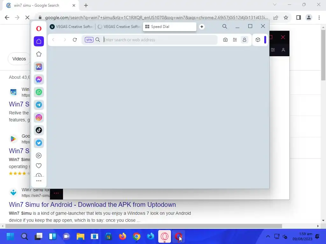The height and width of the screenshot is (244, 326).
Task: Click Chrome's horizontal scrollbar thumb
Action: [144, 226]
